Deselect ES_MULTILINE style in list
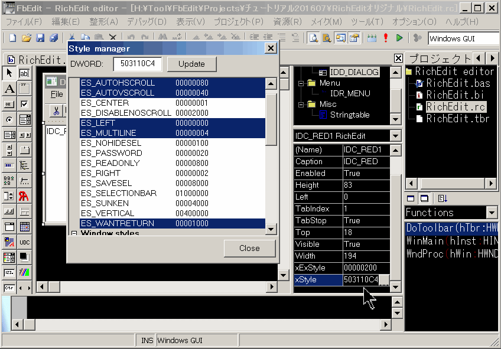This screenshot has height=349, width=501. [109, 133]
